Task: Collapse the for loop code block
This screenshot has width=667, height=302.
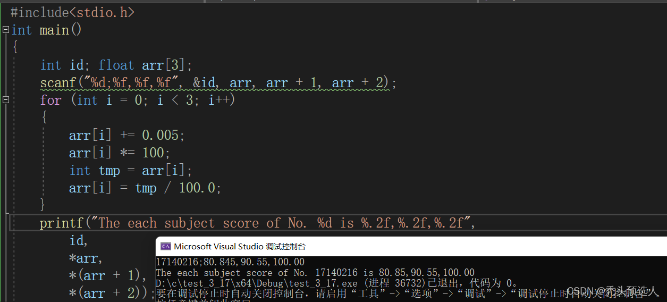Action: click(6, 100)
